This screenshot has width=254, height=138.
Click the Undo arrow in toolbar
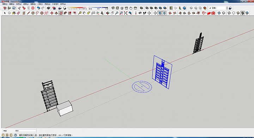point(38,8)
